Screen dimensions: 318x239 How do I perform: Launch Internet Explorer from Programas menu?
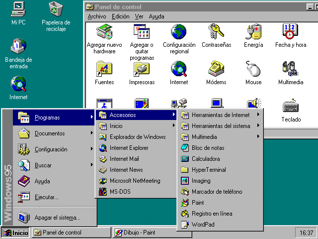[x=136, y=148]
